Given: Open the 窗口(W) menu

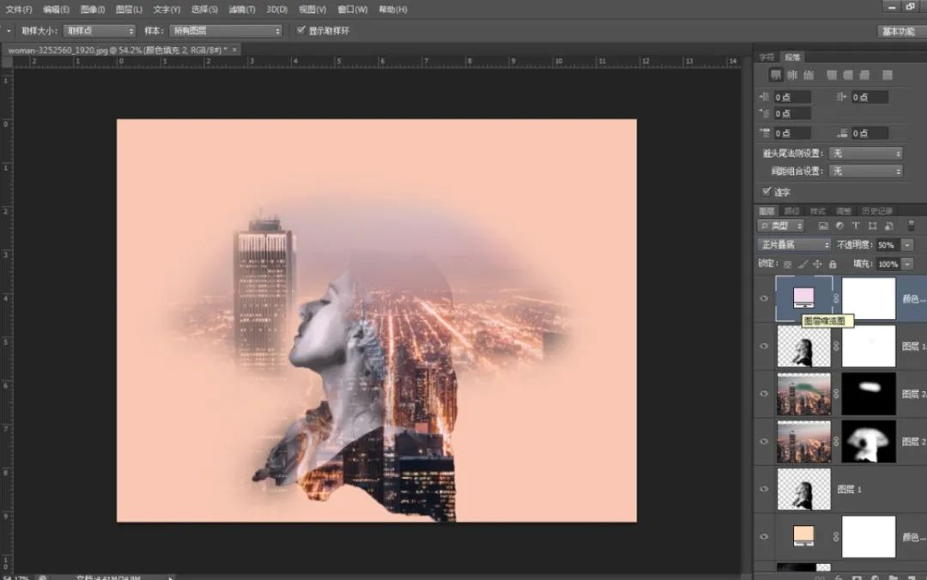Looking at the screenshot, I should [353, 9].
